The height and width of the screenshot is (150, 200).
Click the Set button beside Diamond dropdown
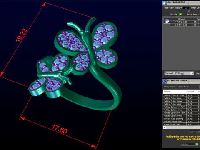pos(198,73)
